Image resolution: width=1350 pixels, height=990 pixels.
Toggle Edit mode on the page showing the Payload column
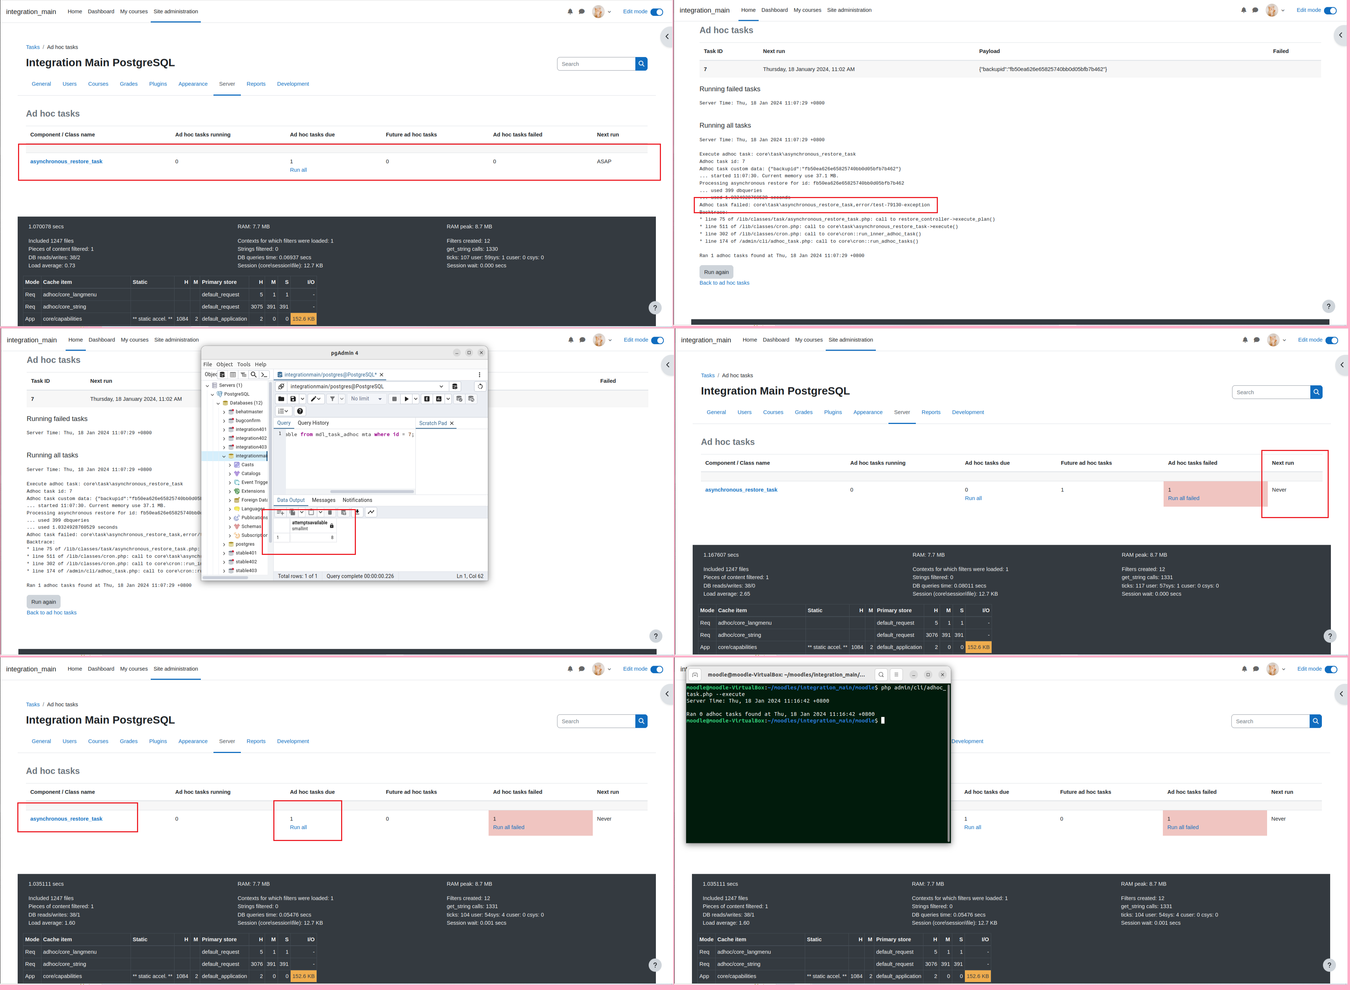pyautogui.click(x=1330, y=11)
